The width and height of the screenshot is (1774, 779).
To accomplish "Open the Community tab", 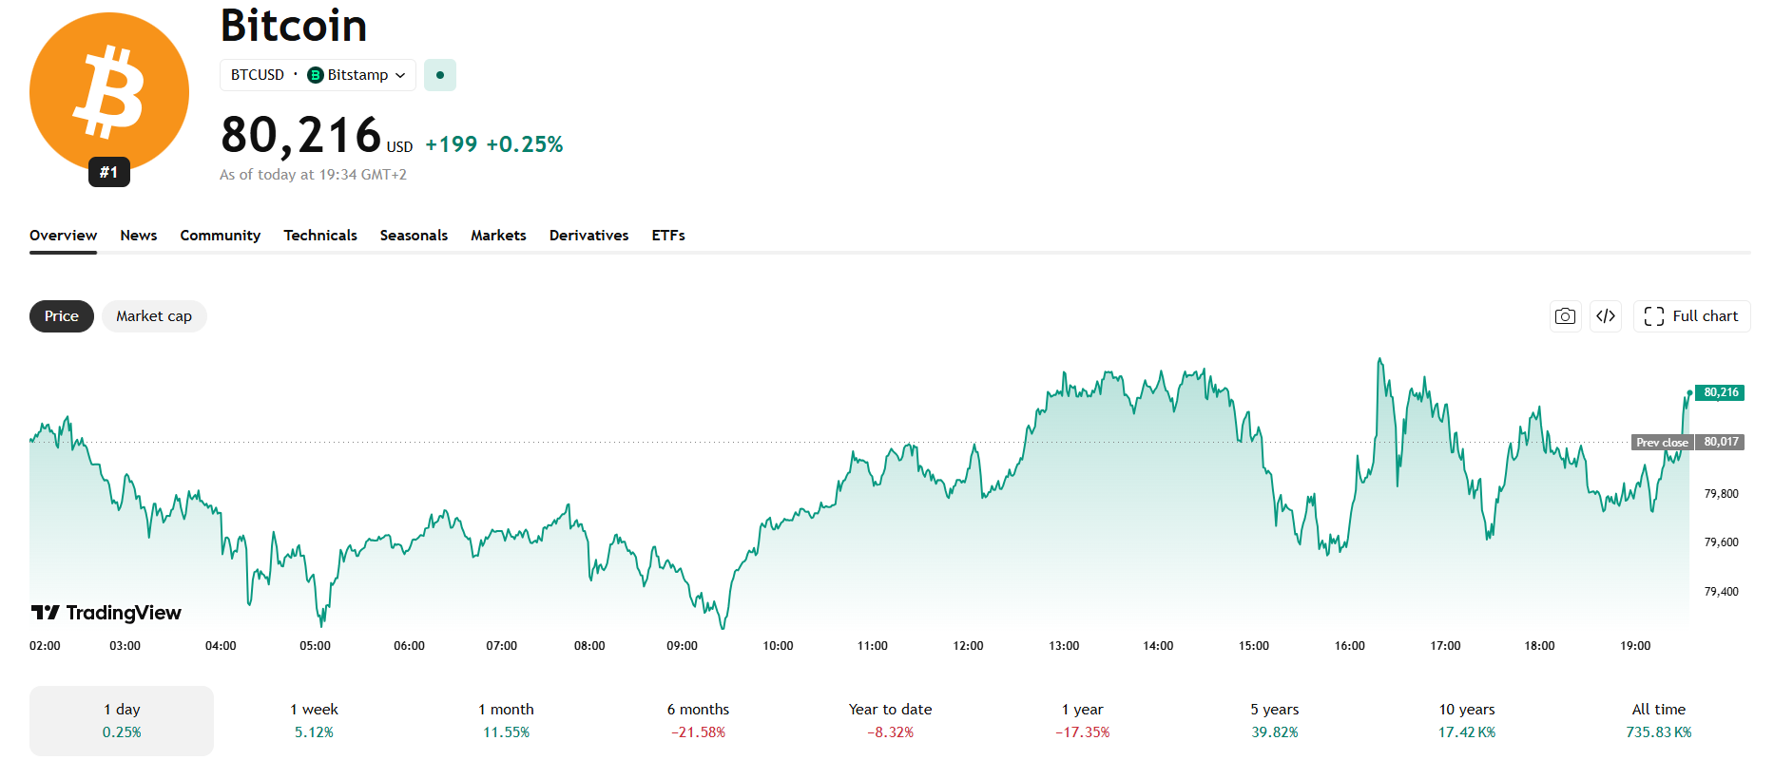I will pyautogui.click(x=221, y=236).
